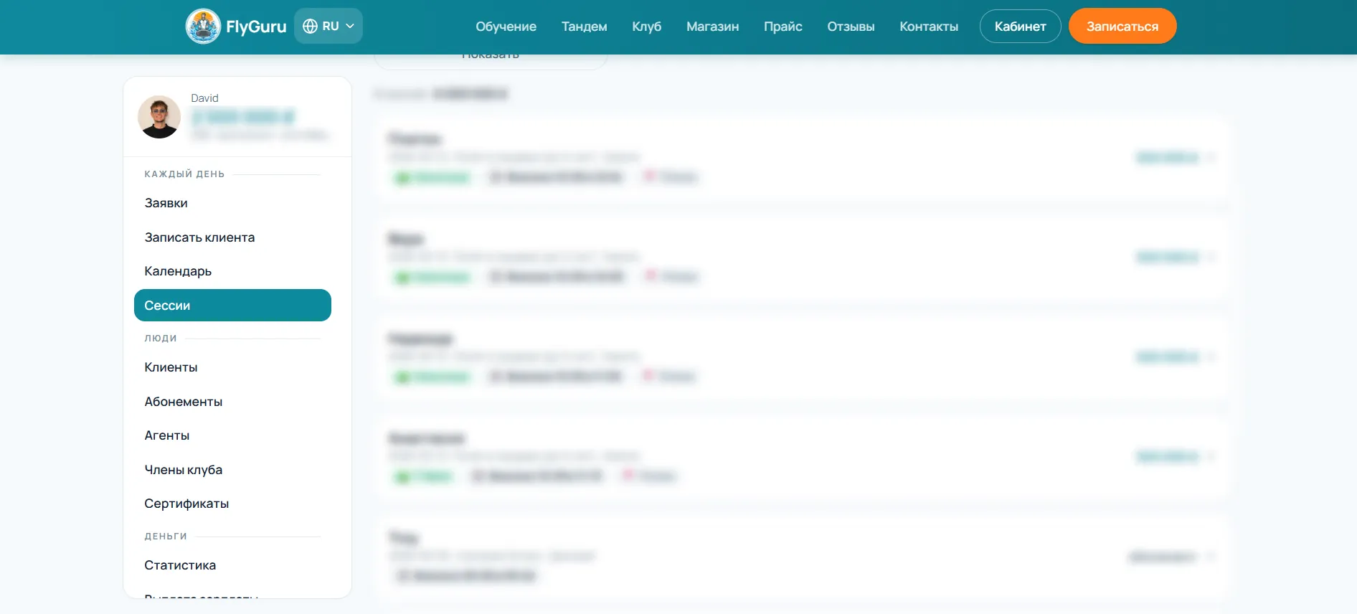Viewport: 1357px width, 614px height.
Task: Click David's profile avatar
Action: [159, 117]
